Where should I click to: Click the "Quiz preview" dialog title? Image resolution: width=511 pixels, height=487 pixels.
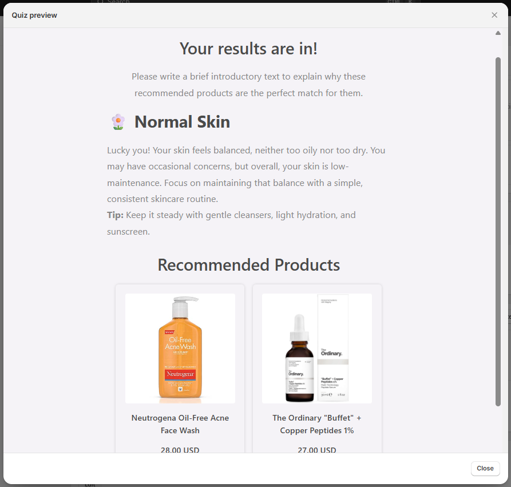[x=34, y=15]
